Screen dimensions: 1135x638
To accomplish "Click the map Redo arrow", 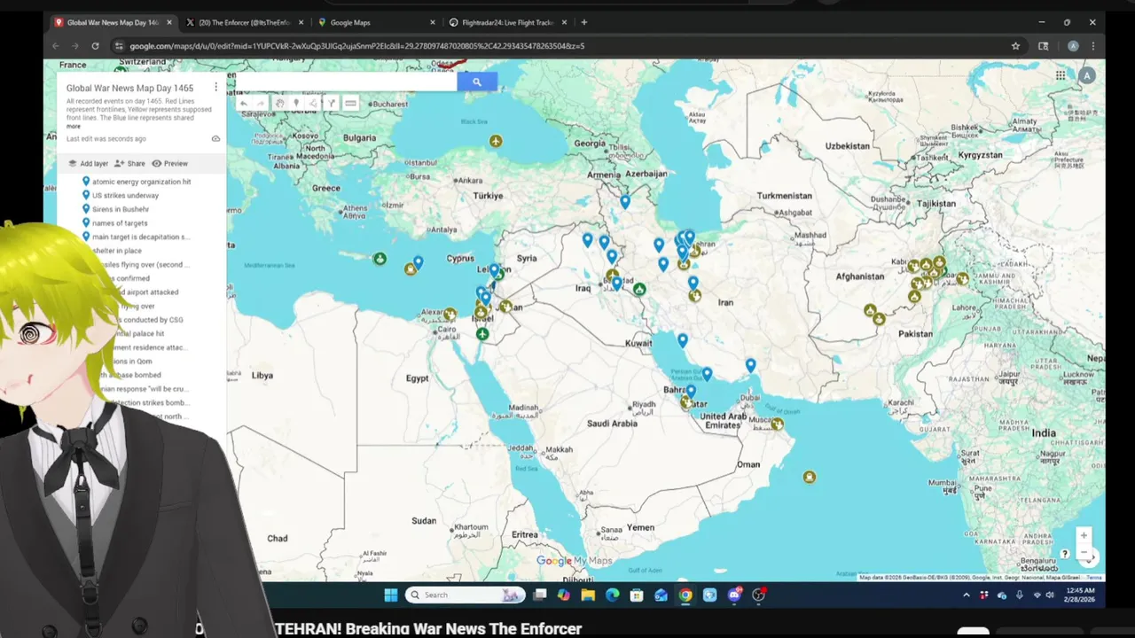I will (x=260, y=104).
